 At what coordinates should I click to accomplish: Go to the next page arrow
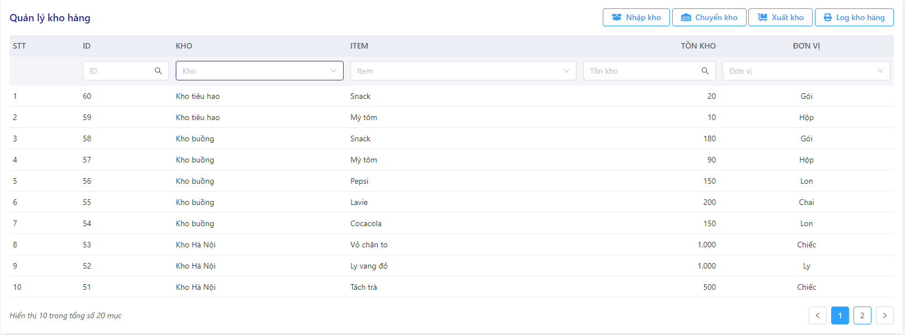(x=885, y=315)
